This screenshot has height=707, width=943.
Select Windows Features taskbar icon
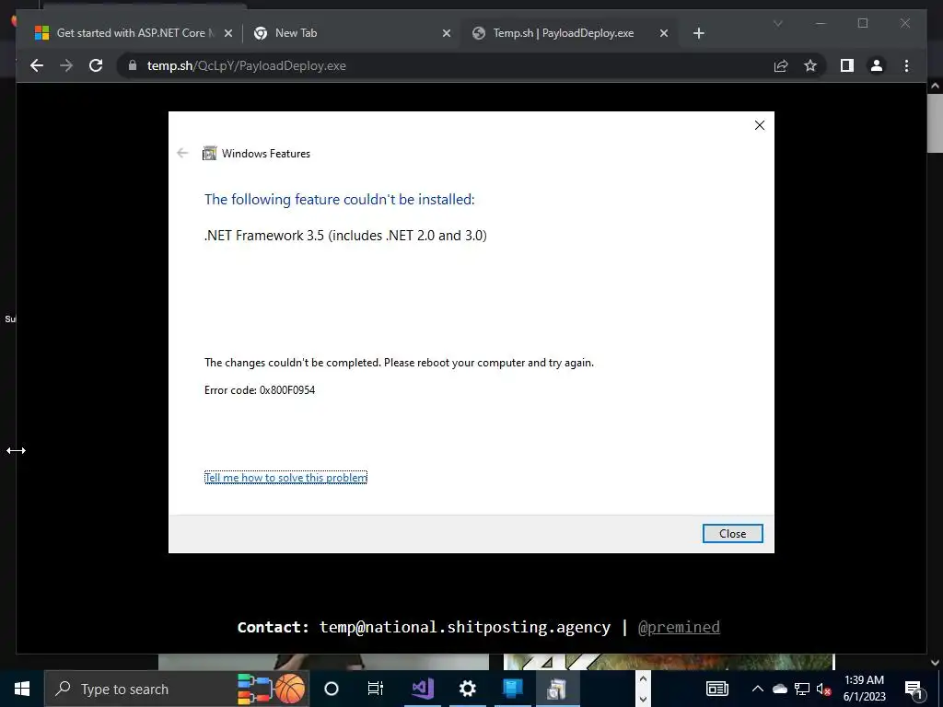557,689
